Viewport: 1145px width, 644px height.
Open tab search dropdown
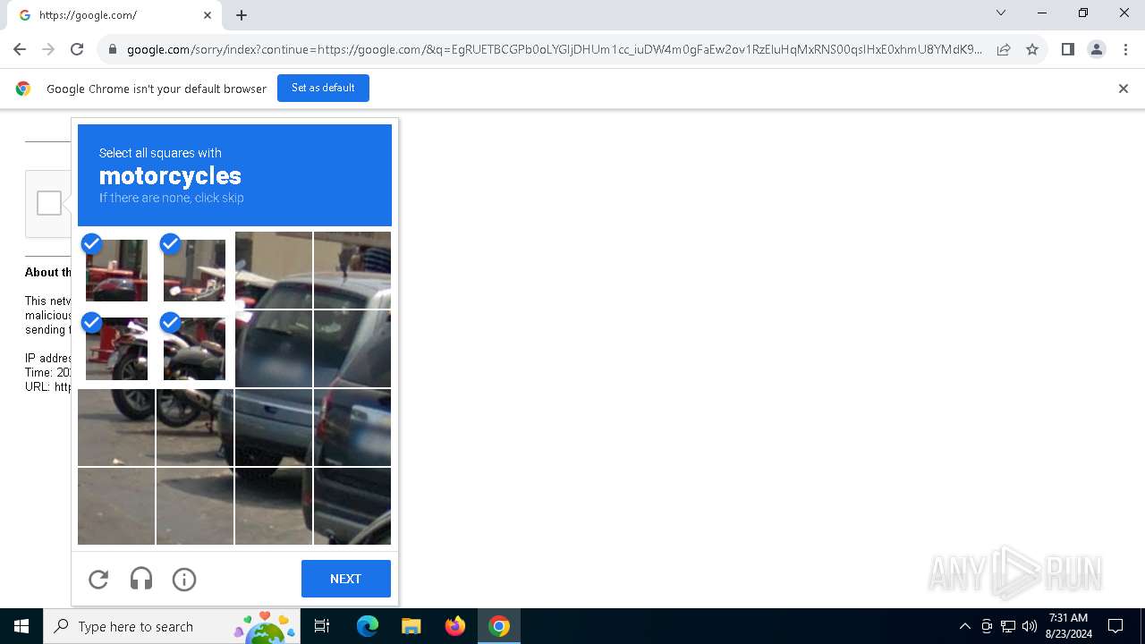1001,13
